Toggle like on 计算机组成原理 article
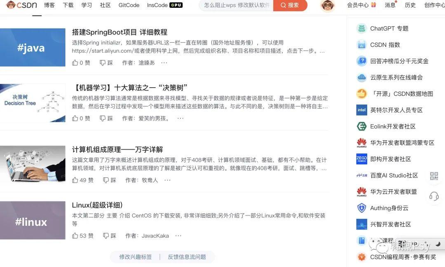Image resolution: width=445 pixels, height=267 pixels. pyautogui.click(x=82, y=180)
